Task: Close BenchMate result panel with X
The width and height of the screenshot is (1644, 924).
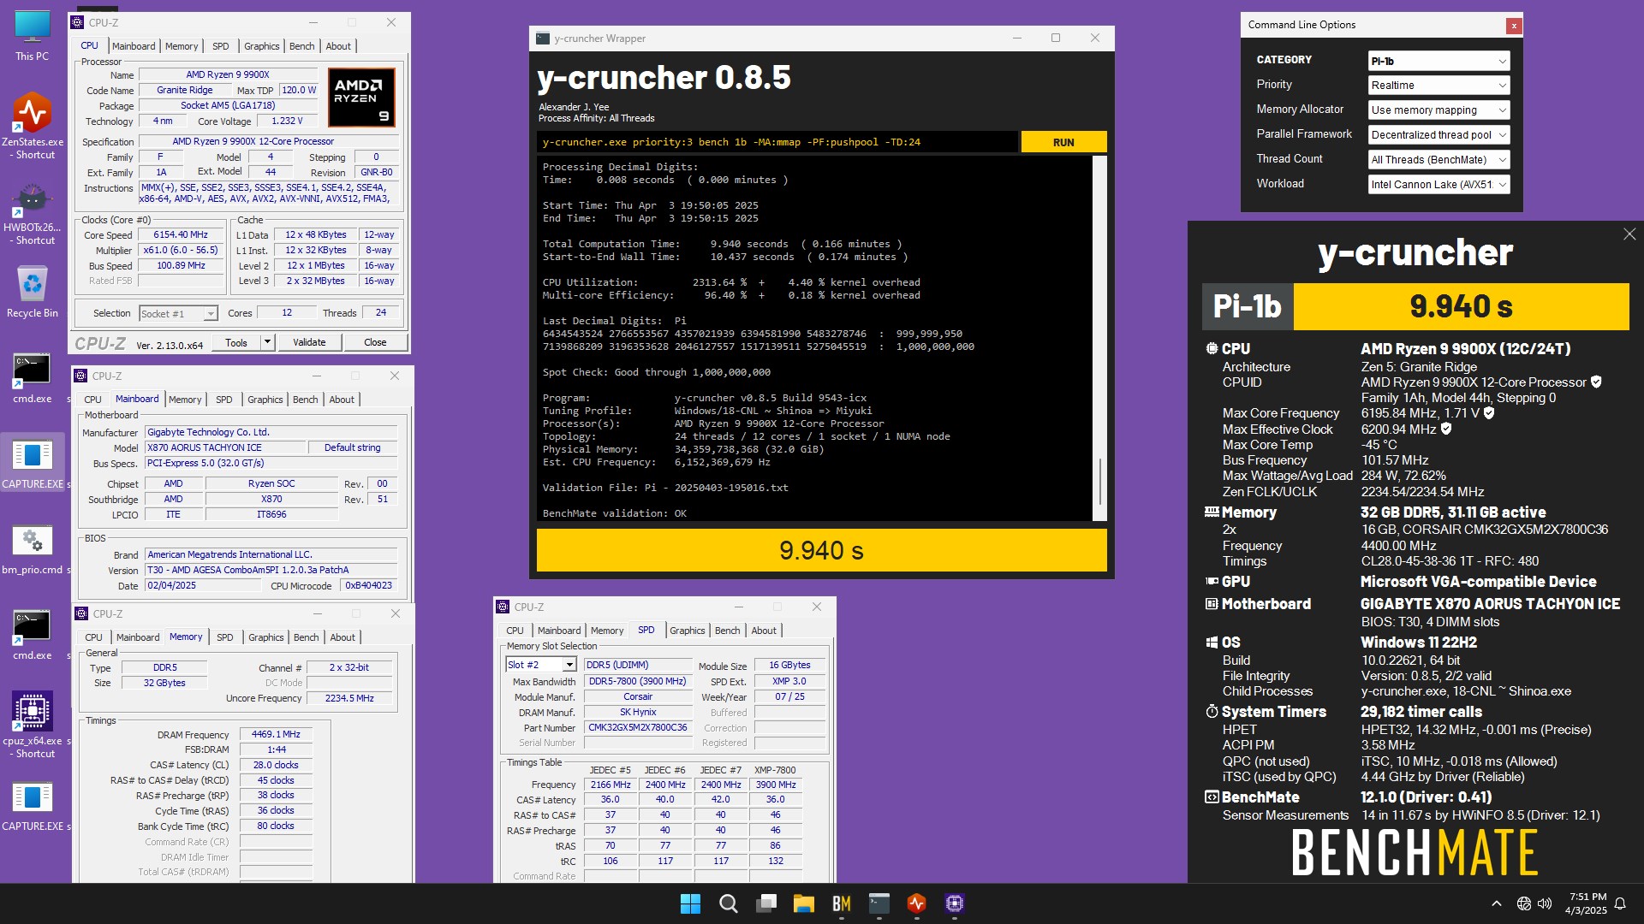Action: click(x=1629, y=234)
